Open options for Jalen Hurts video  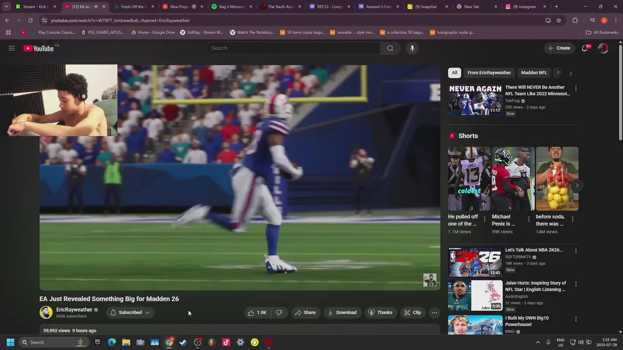pyautogui.click(x=576, y=284)
